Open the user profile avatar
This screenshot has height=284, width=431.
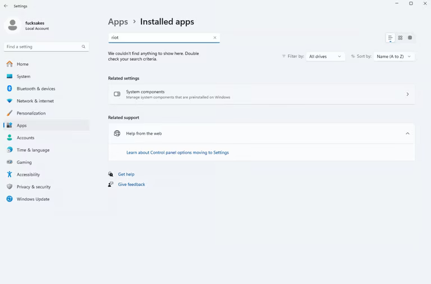click(12, 25)
